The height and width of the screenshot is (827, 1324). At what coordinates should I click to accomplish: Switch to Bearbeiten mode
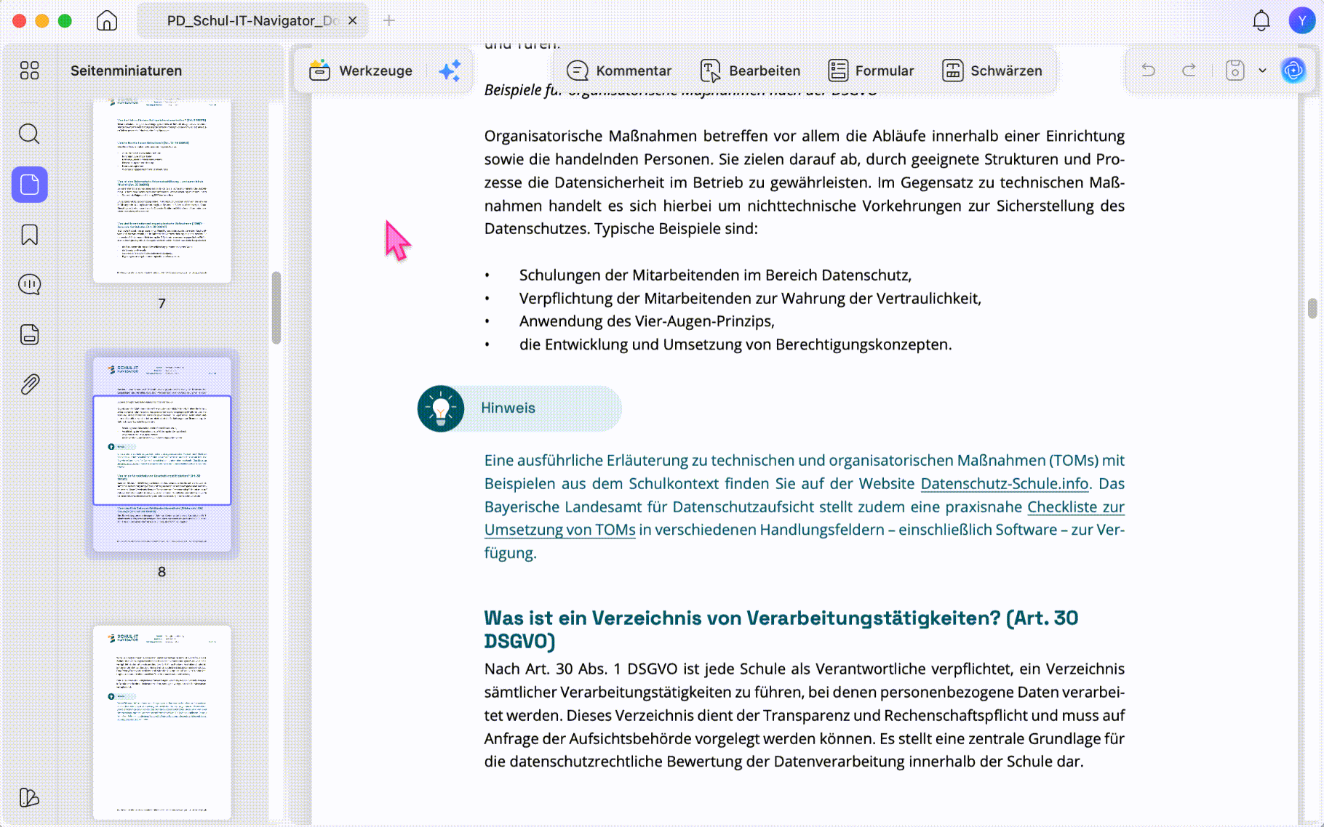pos(750,70)
